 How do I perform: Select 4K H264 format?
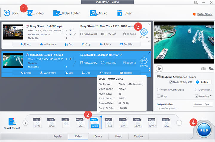[37, 123]
